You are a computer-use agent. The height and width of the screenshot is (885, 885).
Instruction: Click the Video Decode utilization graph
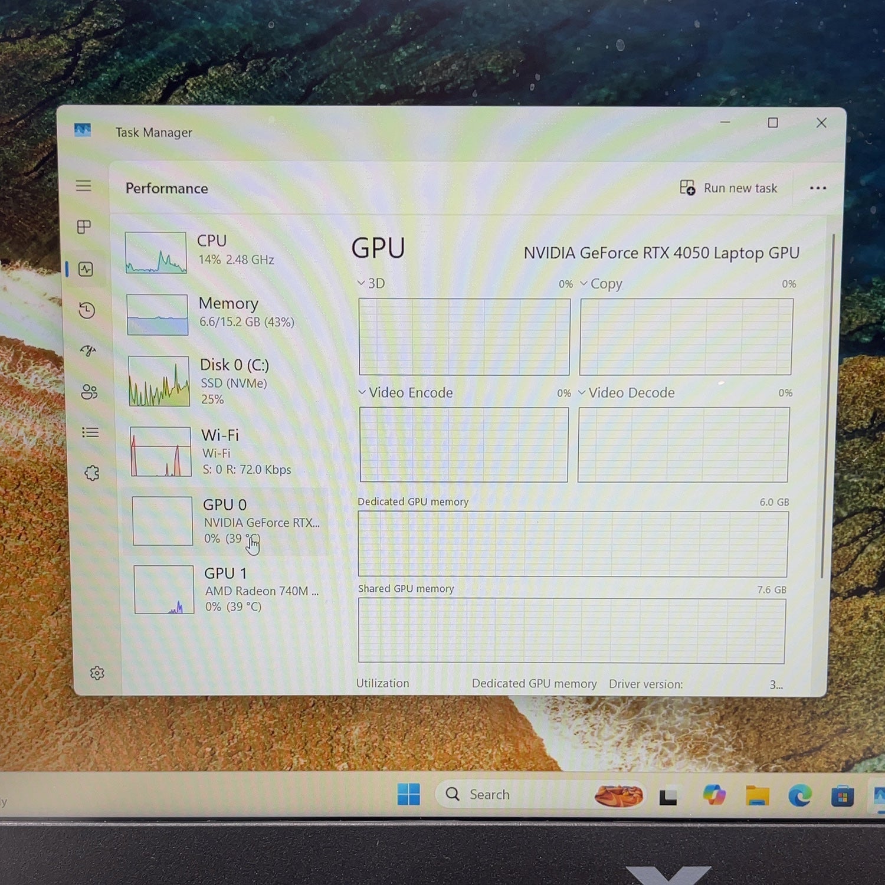[x=683, y=445]
